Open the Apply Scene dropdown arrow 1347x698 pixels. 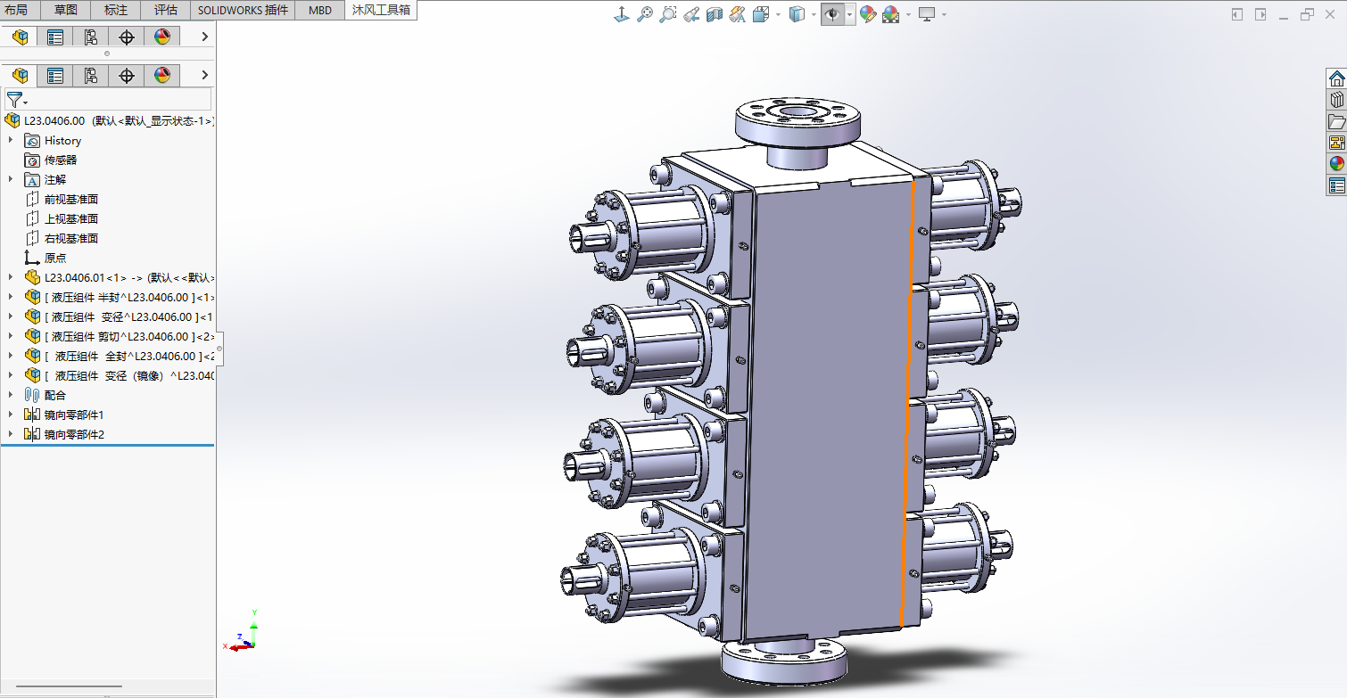[x=908, y=14]
